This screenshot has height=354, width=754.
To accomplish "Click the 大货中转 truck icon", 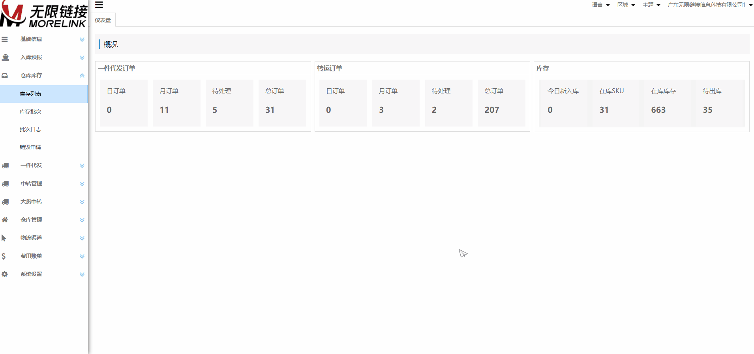I will 5,202.
